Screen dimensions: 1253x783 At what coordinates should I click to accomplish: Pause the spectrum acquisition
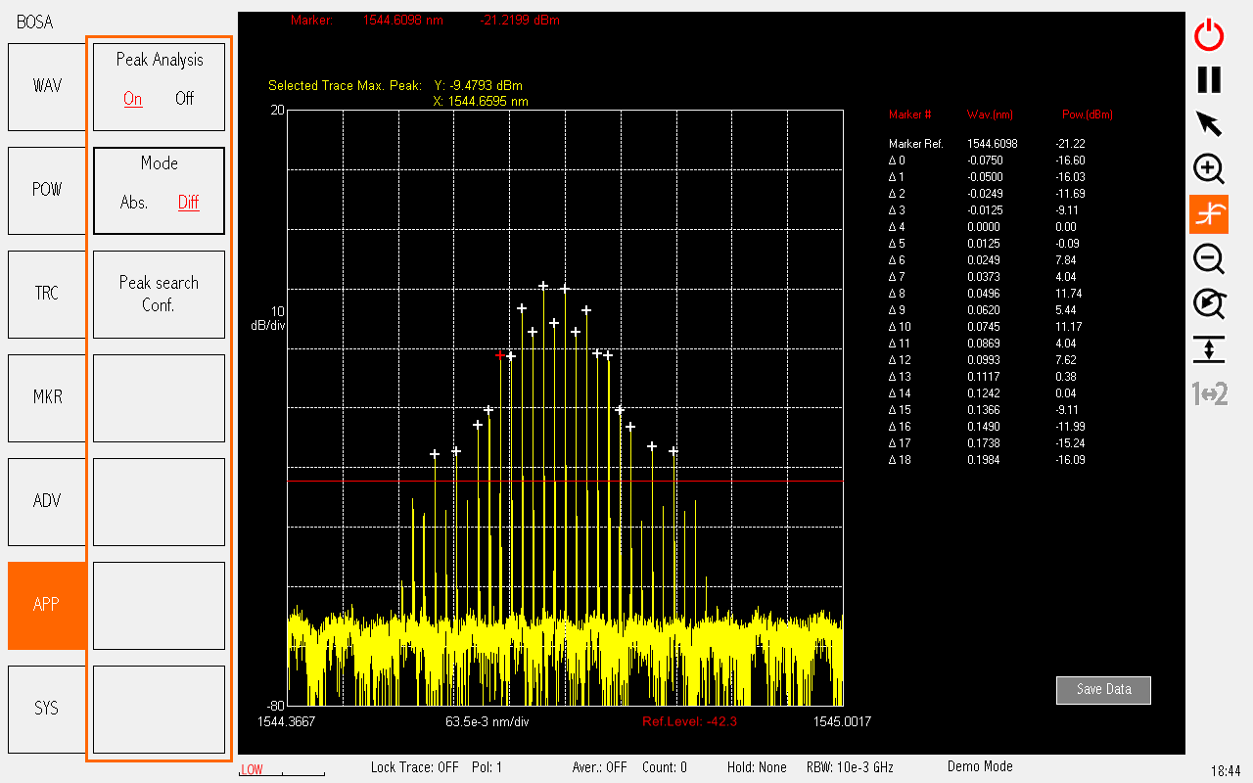(x=1208, y=80)
